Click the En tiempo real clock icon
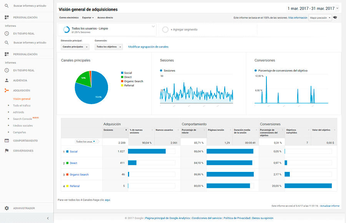This screenshot has height=223, width=346. 7,70
